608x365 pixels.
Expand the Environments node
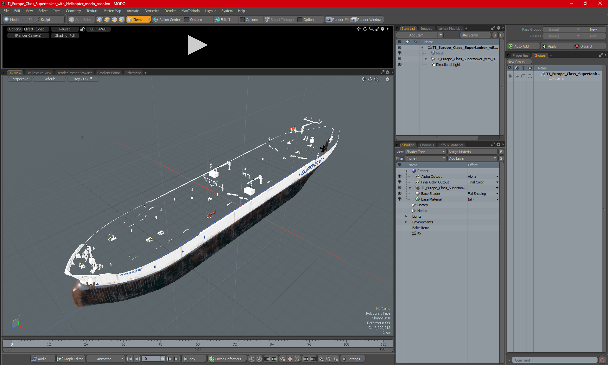(407, 222)
